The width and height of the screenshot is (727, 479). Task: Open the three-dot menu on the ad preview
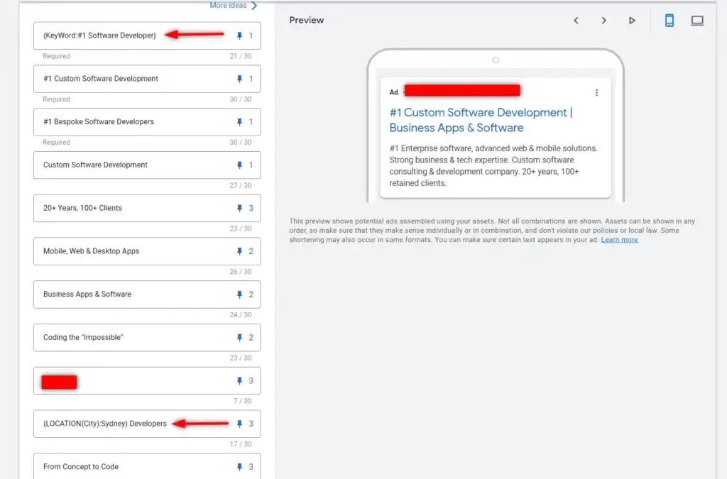click(597, 92)
